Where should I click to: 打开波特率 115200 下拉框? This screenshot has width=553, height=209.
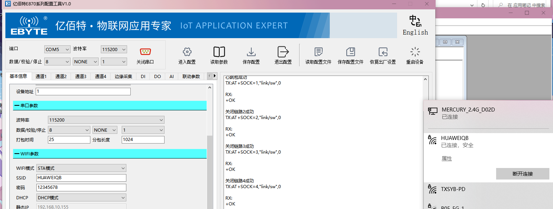pos(114,49)
